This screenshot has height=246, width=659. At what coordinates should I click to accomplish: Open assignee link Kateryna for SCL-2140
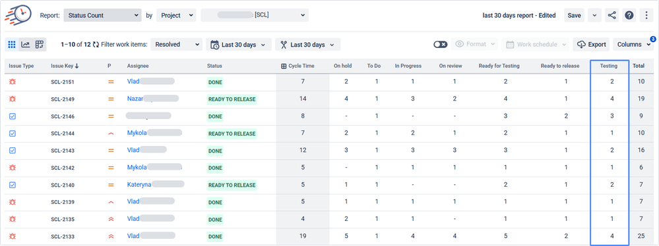(139, 184)
